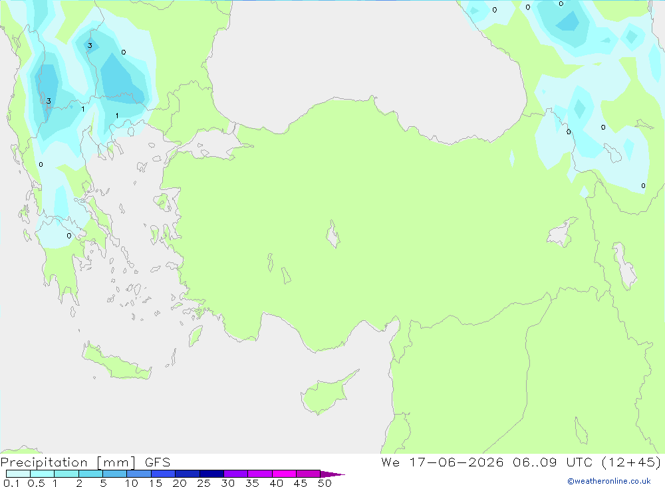Click the "25" legend scale label
The width and height of the screenshot is (665, 487).
pos(203,483)
